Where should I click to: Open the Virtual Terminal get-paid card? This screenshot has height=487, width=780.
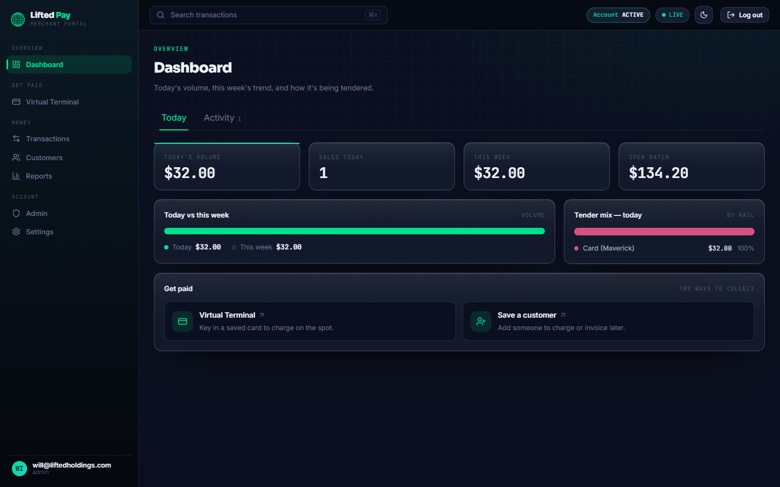(x=310, y=321)
